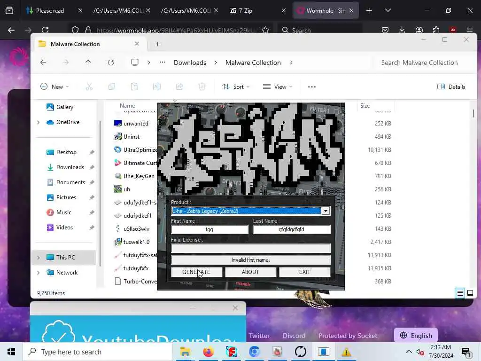Viewport: 481px width, 361px height.
Task: Click the Name column header
Action: click(x=127, y=106)
